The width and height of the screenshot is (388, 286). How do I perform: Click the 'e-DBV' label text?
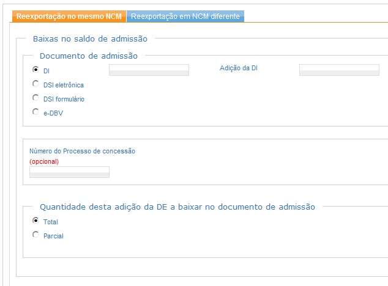(x=53, y=113)
